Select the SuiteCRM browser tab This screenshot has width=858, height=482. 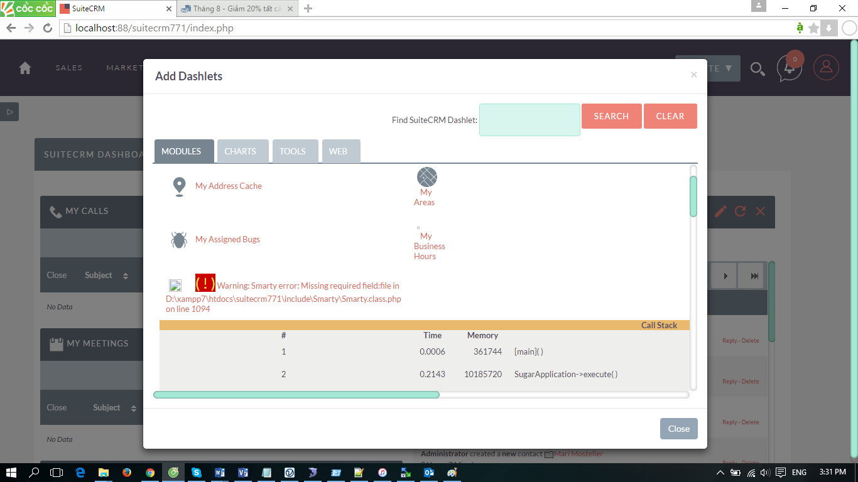[x=116, y=9]
